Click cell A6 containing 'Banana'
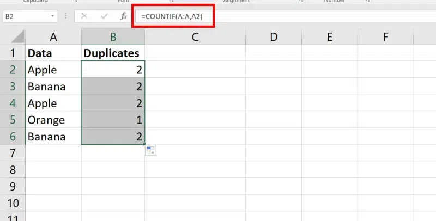Screen dimensions: 436x221 [x=53, y=136]
